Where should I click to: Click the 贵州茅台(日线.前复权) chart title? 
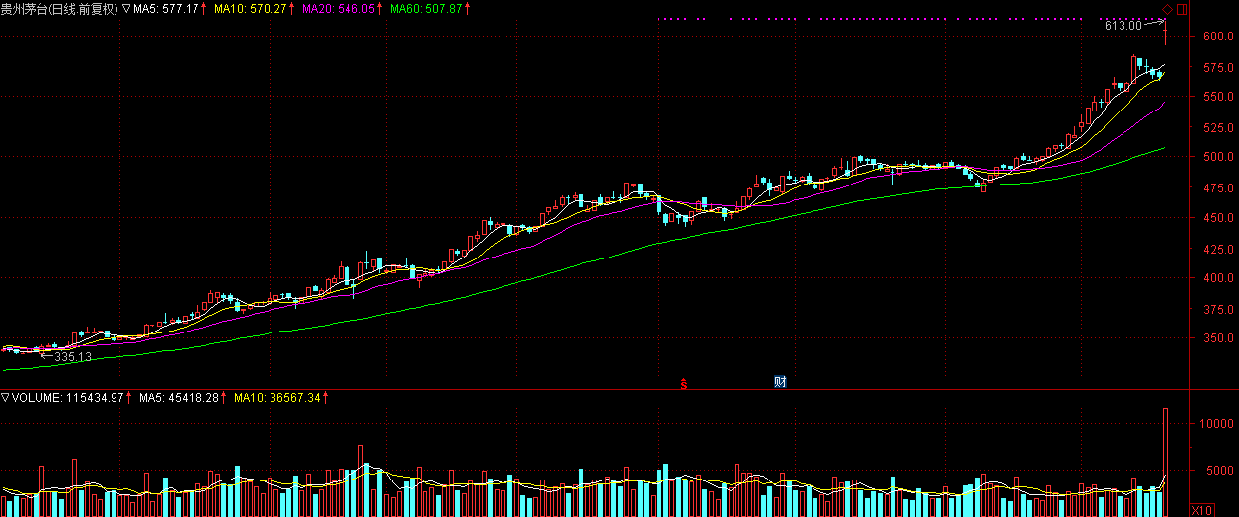point(59,9)
